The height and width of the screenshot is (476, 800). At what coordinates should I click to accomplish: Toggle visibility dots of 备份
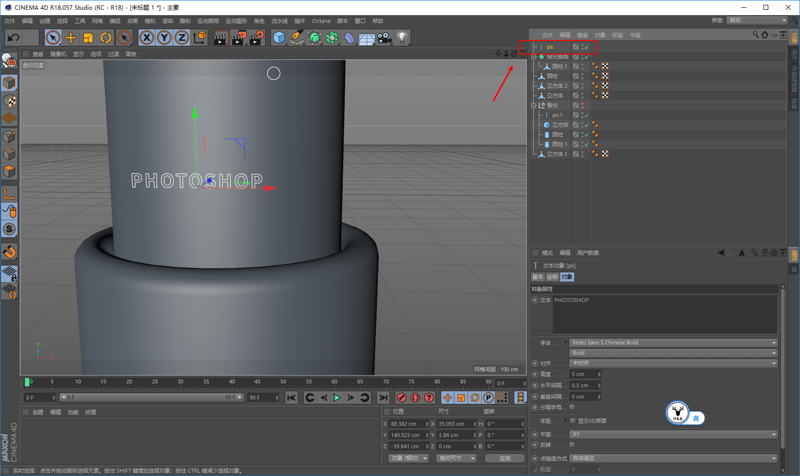582,105
